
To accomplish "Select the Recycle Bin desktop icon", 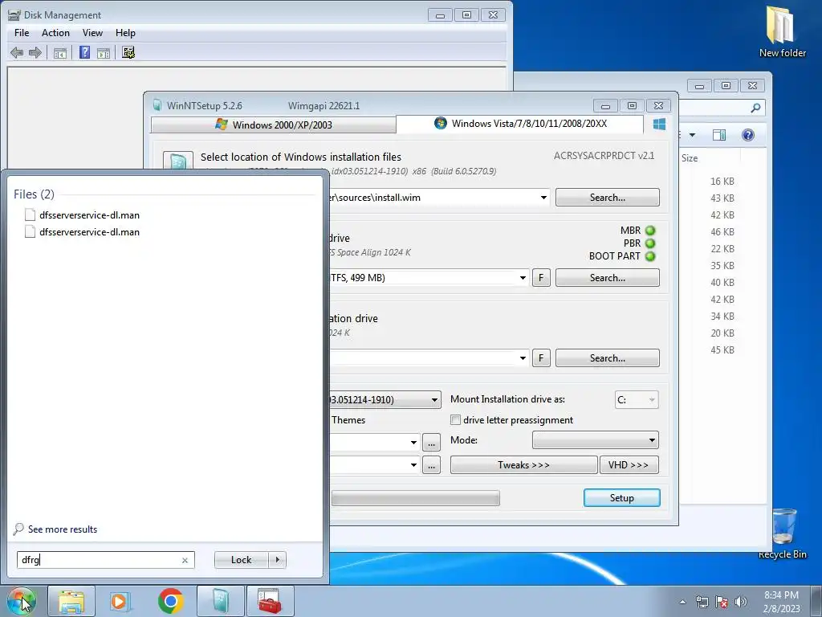I will 782,533.
